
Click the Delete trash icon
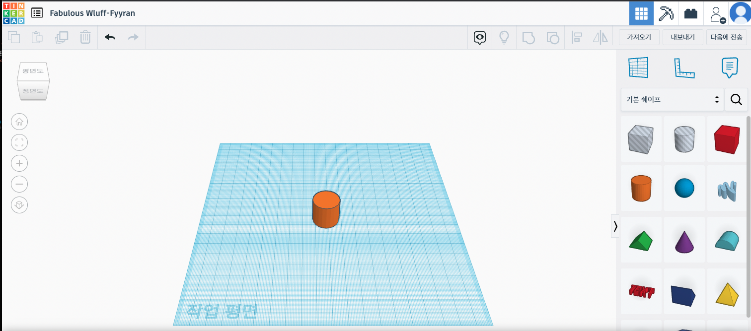tap(85, 37)
